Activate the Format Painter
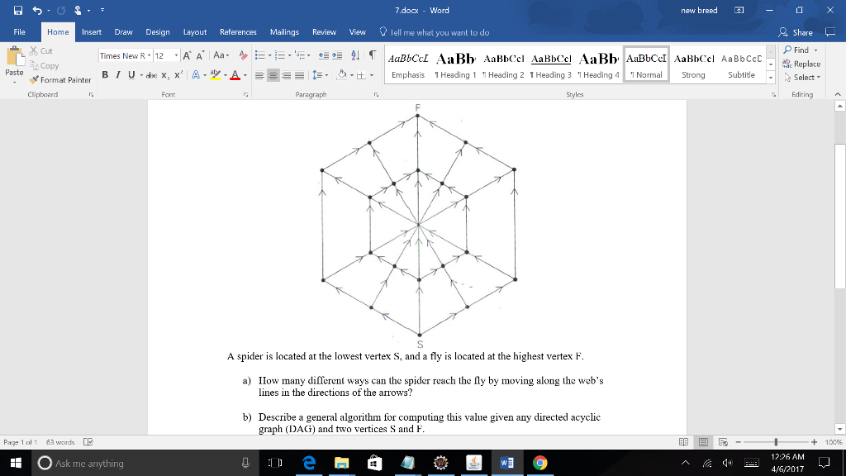This screenshot has width=846, height=476. tap(61, 79)
